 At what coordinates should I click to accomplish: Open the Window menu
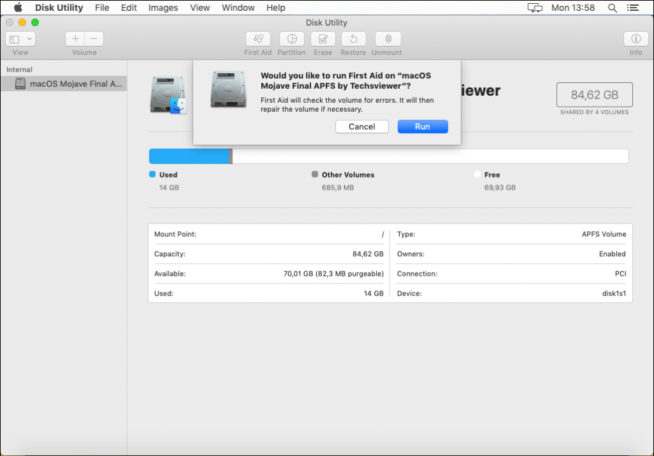(238, 8)
